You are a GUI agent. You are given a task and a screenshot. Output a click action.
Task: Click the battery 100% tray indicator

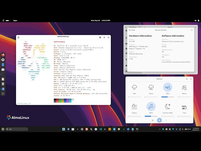click(188, 129)
